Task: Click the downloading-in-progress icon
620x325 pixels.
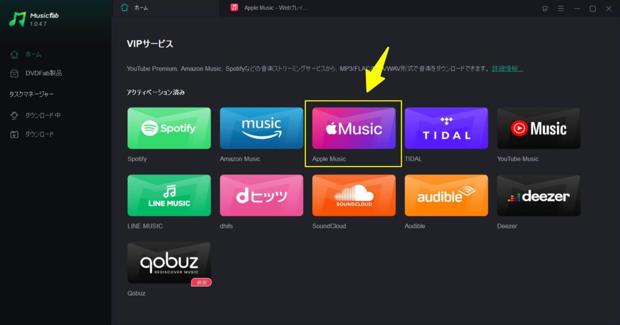Action: click(14, 115)
